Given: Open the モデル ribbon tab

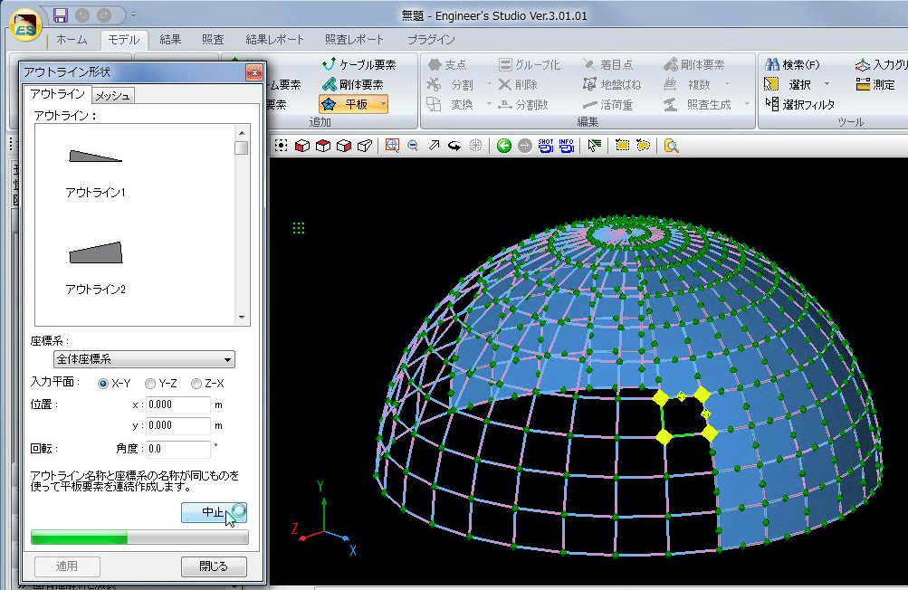Looking at the screenshot, I should [123, 40].
